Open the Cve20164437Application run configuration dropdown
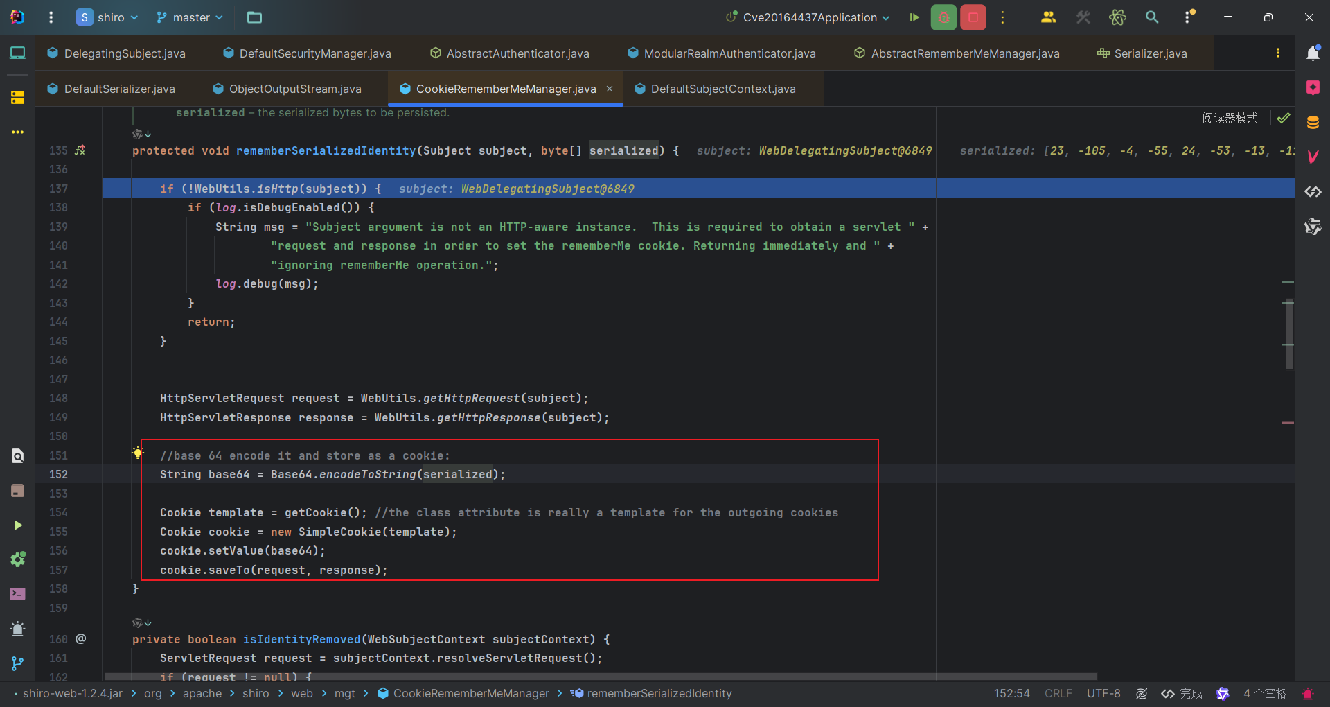Viewport: 1330px width, 707px height. (x=808, y=17)
